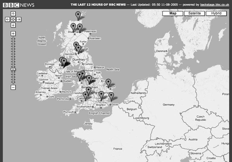Open the news marker over London
This screenshot has width=232, height=162.
tap(101, 95)
